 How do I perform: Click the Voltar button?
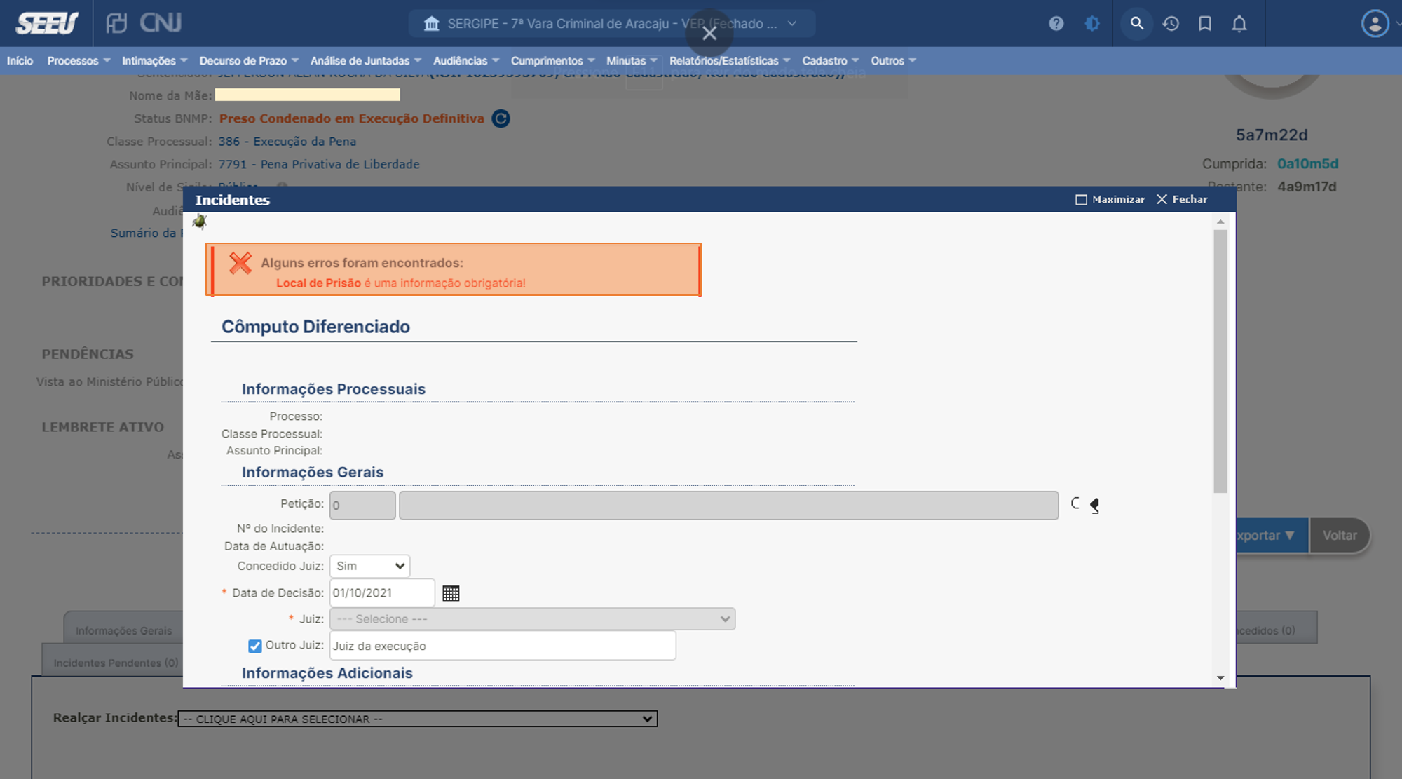tap(1340, 536)
